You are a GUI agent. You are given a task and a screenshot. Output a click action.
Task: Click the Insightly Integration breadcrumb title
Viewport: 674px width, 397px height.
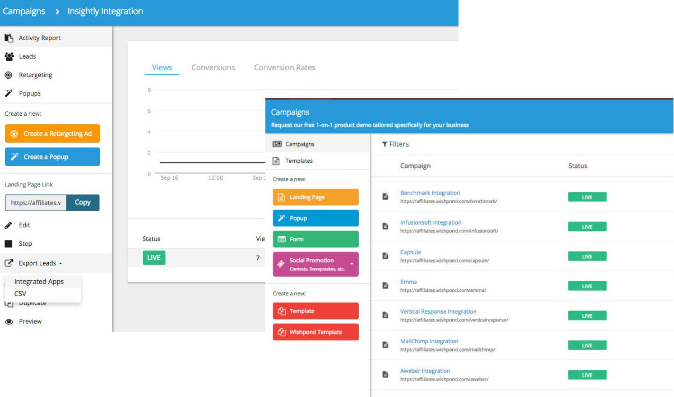coord(105,11)
